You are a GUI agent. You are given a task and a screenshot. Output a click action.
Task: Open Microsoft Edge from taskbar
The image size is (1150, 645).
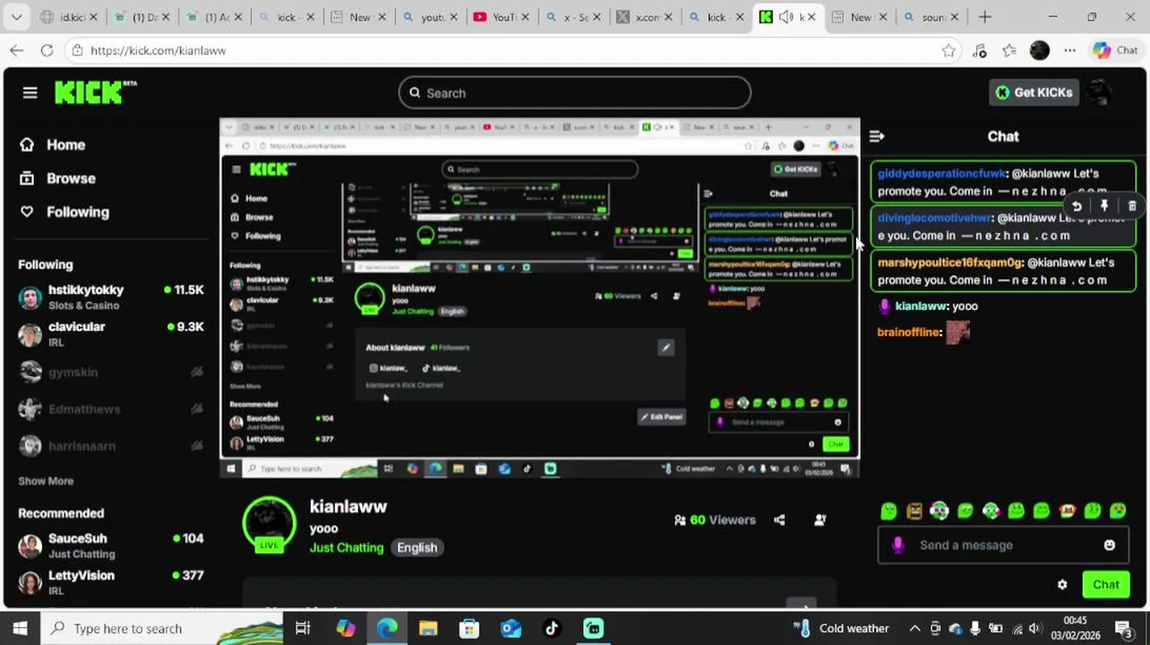pos(387,628)
